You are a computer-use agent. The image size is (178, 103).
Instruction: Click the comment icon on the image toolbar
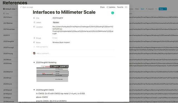coord(51,66)
